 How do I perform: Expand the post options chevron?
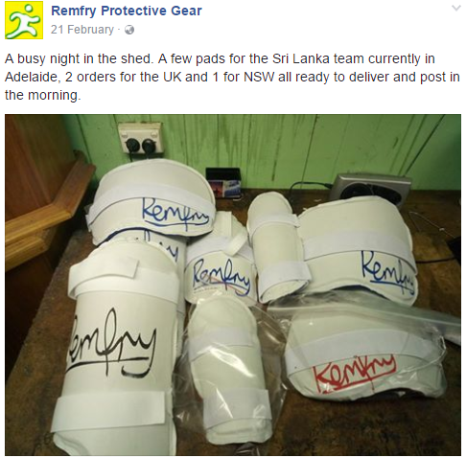(x=456, y=8)
